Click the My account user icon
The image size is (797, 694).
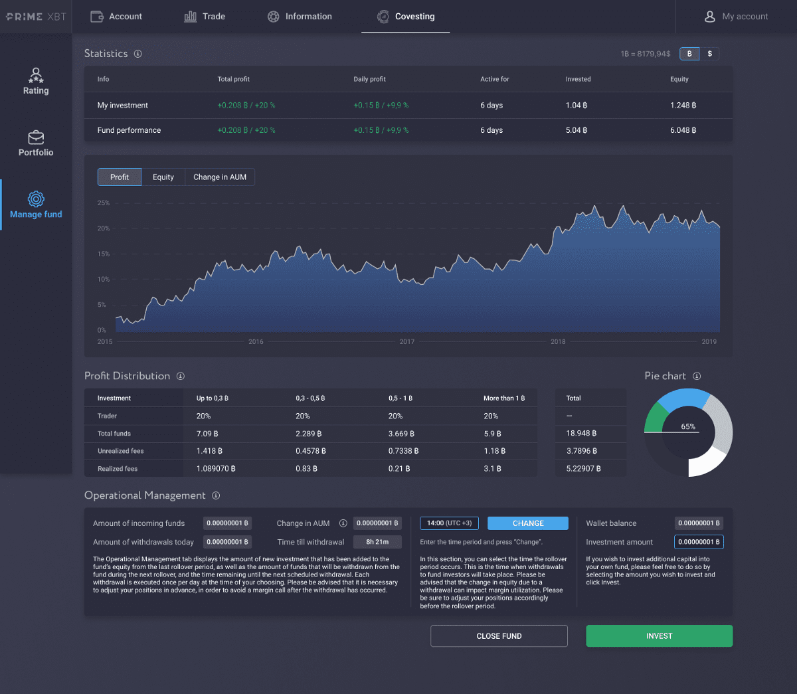pos(710,17)
